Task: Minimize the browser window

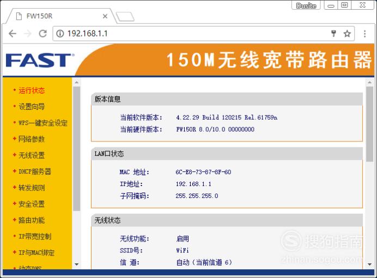Action: (x=331, y=5)
